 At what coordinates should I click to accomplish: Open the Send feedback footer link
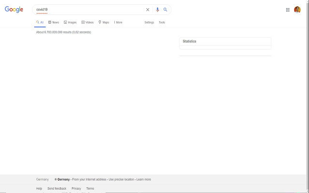[x=57, y=189]
